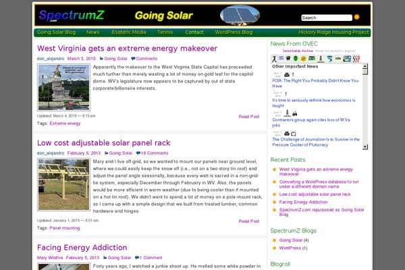This screenshot has width=405, height=270.
Task: Open the Going Solar Blog menu item
Action: click(56, 32)
